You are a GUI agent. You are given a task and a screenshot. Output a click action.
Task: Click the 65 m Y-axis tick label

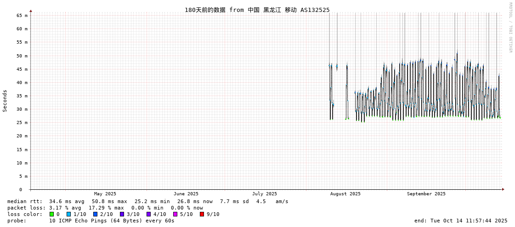pyautogui.click(x=23, y=15)
